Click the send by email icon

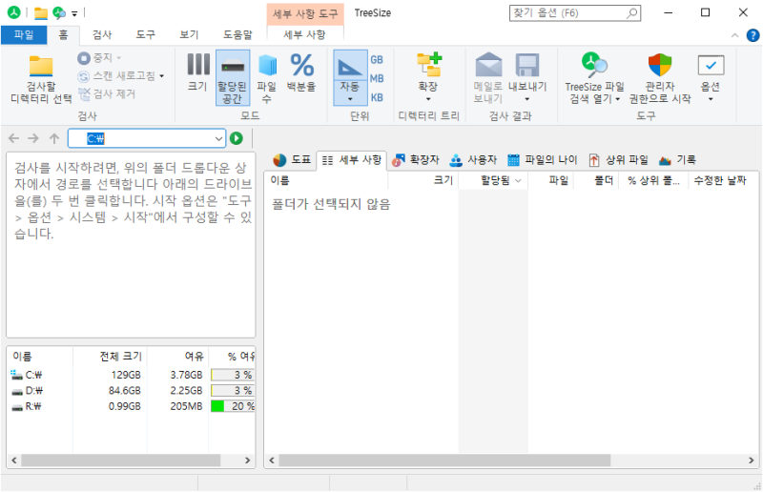tap(488, 65)
